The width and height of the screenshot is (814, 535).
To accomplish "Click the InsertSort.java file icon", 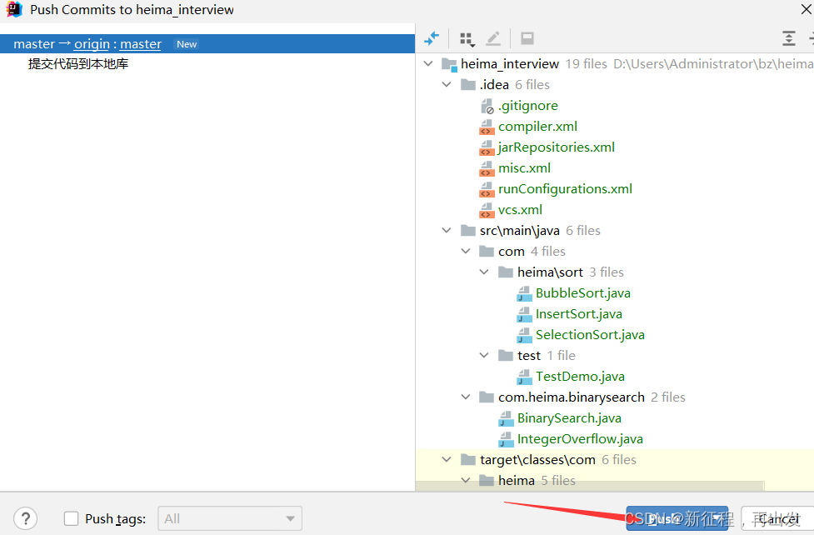I will (524, 314).
